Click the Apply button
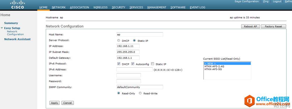 (54, 103)
